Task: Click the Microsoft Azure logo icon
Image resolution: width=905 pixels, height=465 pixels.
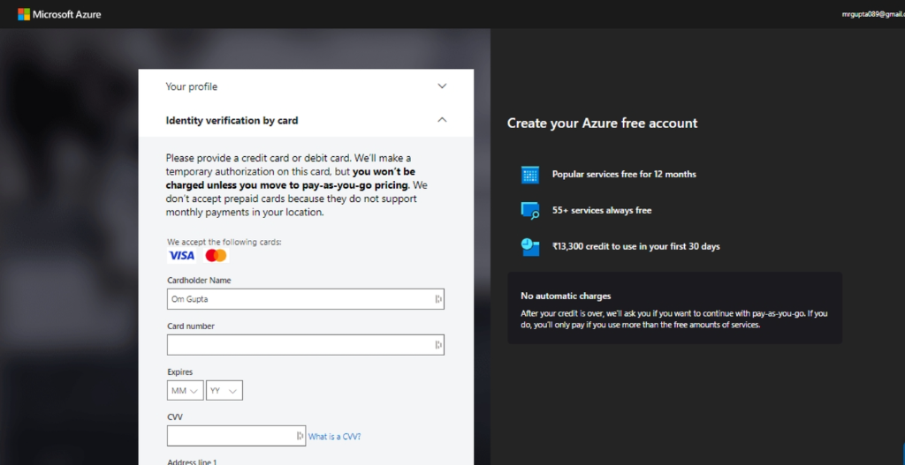Action: (24, 14)
